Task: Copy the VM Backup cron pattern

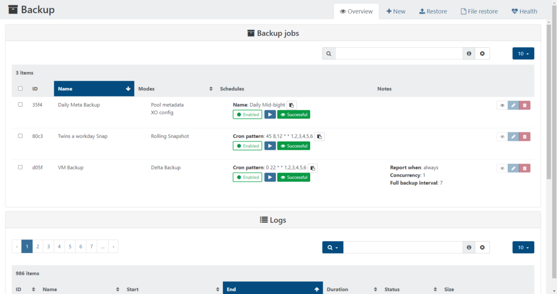Action: tap(313, 168)
